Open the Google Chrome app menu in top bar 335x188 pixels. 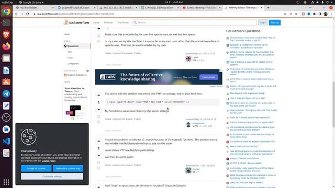click(31, 2)
